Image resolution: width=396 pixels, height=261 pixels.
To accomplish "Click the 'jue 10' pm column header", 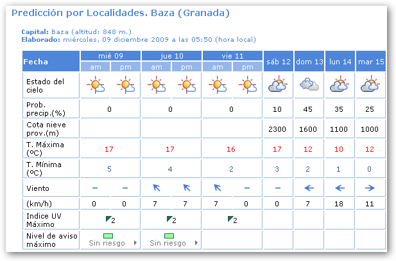I will click(186, 67).
